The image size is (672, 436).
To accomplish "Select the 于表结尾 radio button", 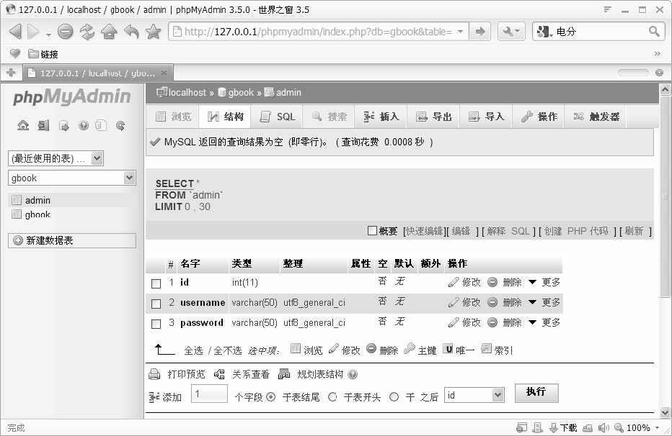I will [271, 397].
